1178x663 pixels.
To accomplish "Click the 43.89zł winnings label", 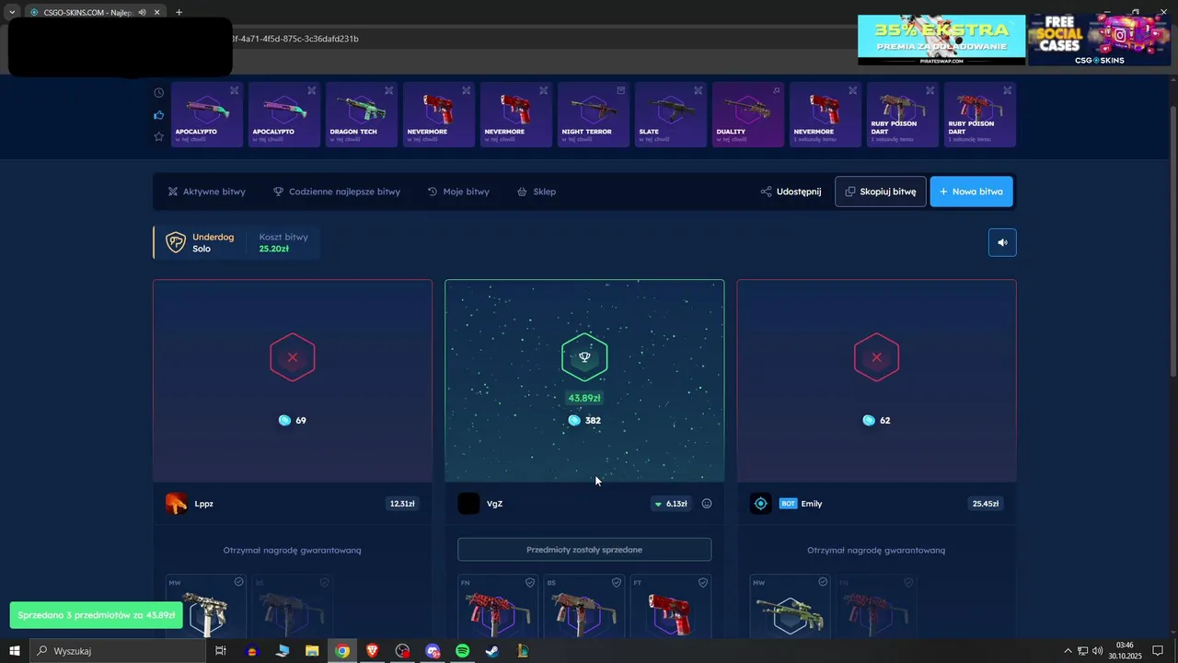I will point(584,398).
